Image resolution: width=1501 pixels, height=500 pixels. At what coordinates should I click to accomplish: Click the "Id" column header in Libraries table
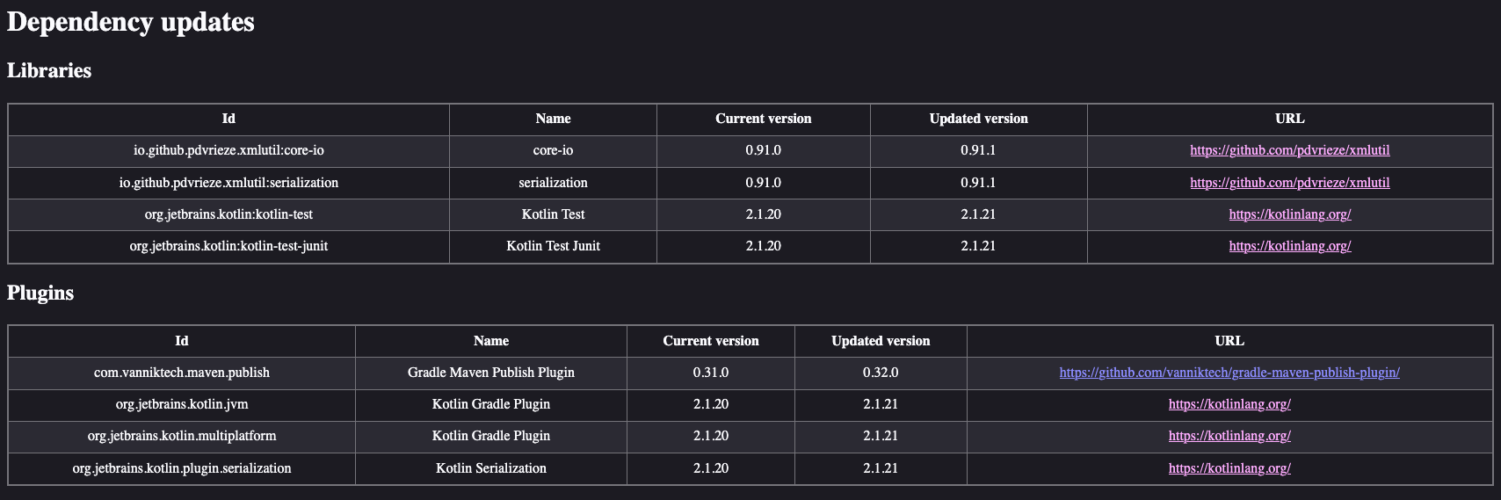pyautogui.click(x=228, y=119)
